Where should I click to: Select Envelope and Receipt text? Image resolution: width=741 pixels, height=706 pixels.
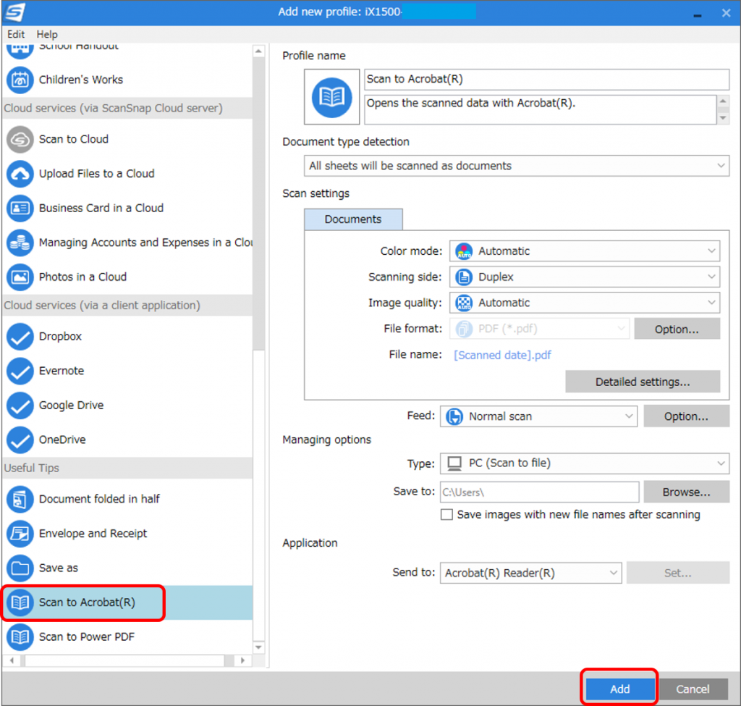point(93,534)
